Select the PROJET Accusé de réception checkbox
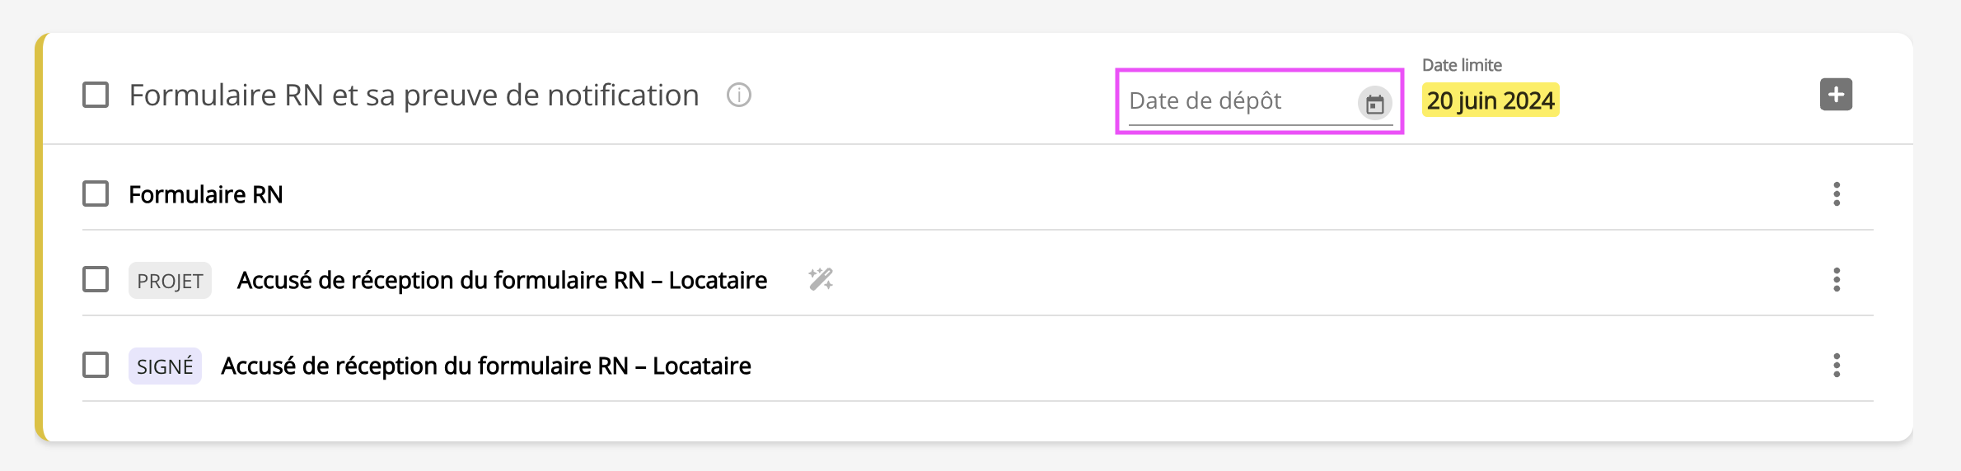The image size is (1961, 471). tap(96, 280)
